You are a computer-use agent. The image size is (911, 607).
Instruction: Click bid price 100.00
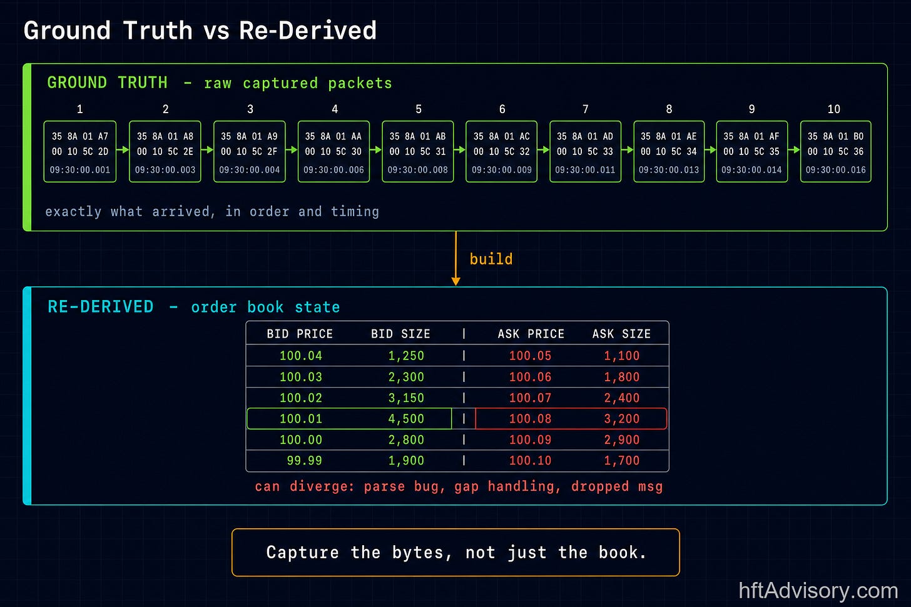(x=301, y=439)
